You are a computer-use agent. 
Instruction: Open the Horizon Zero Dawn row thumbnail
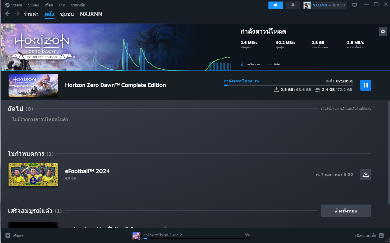33,85
